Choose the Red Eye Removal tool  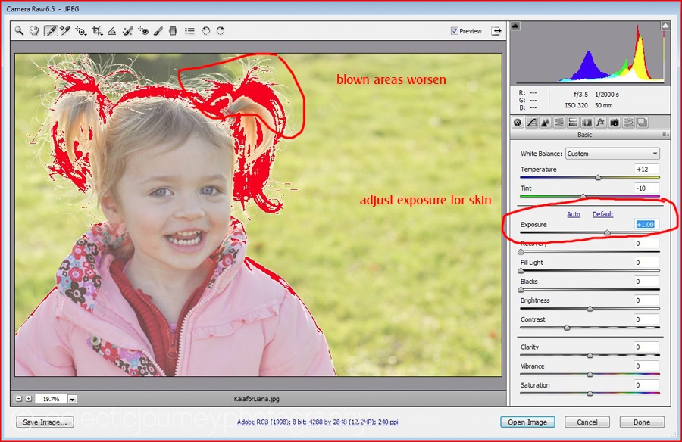[143, 31]
